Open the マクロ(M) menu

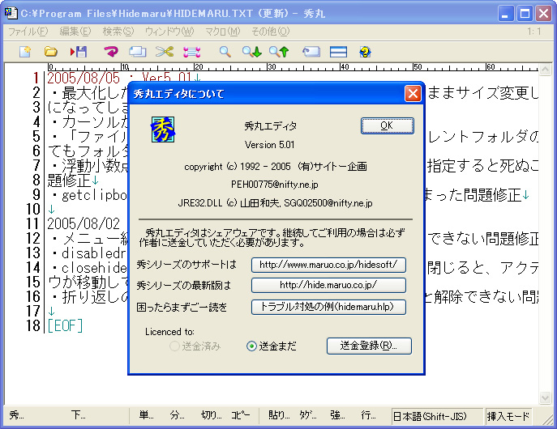coord(223,32)
